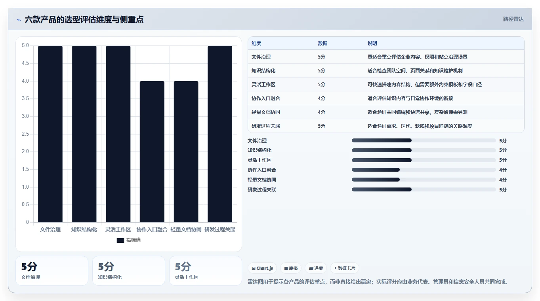The height and width of the screenshot is (301, 540).
Task: Click the 数据卡片 tag chip
Action: (345, 268)
